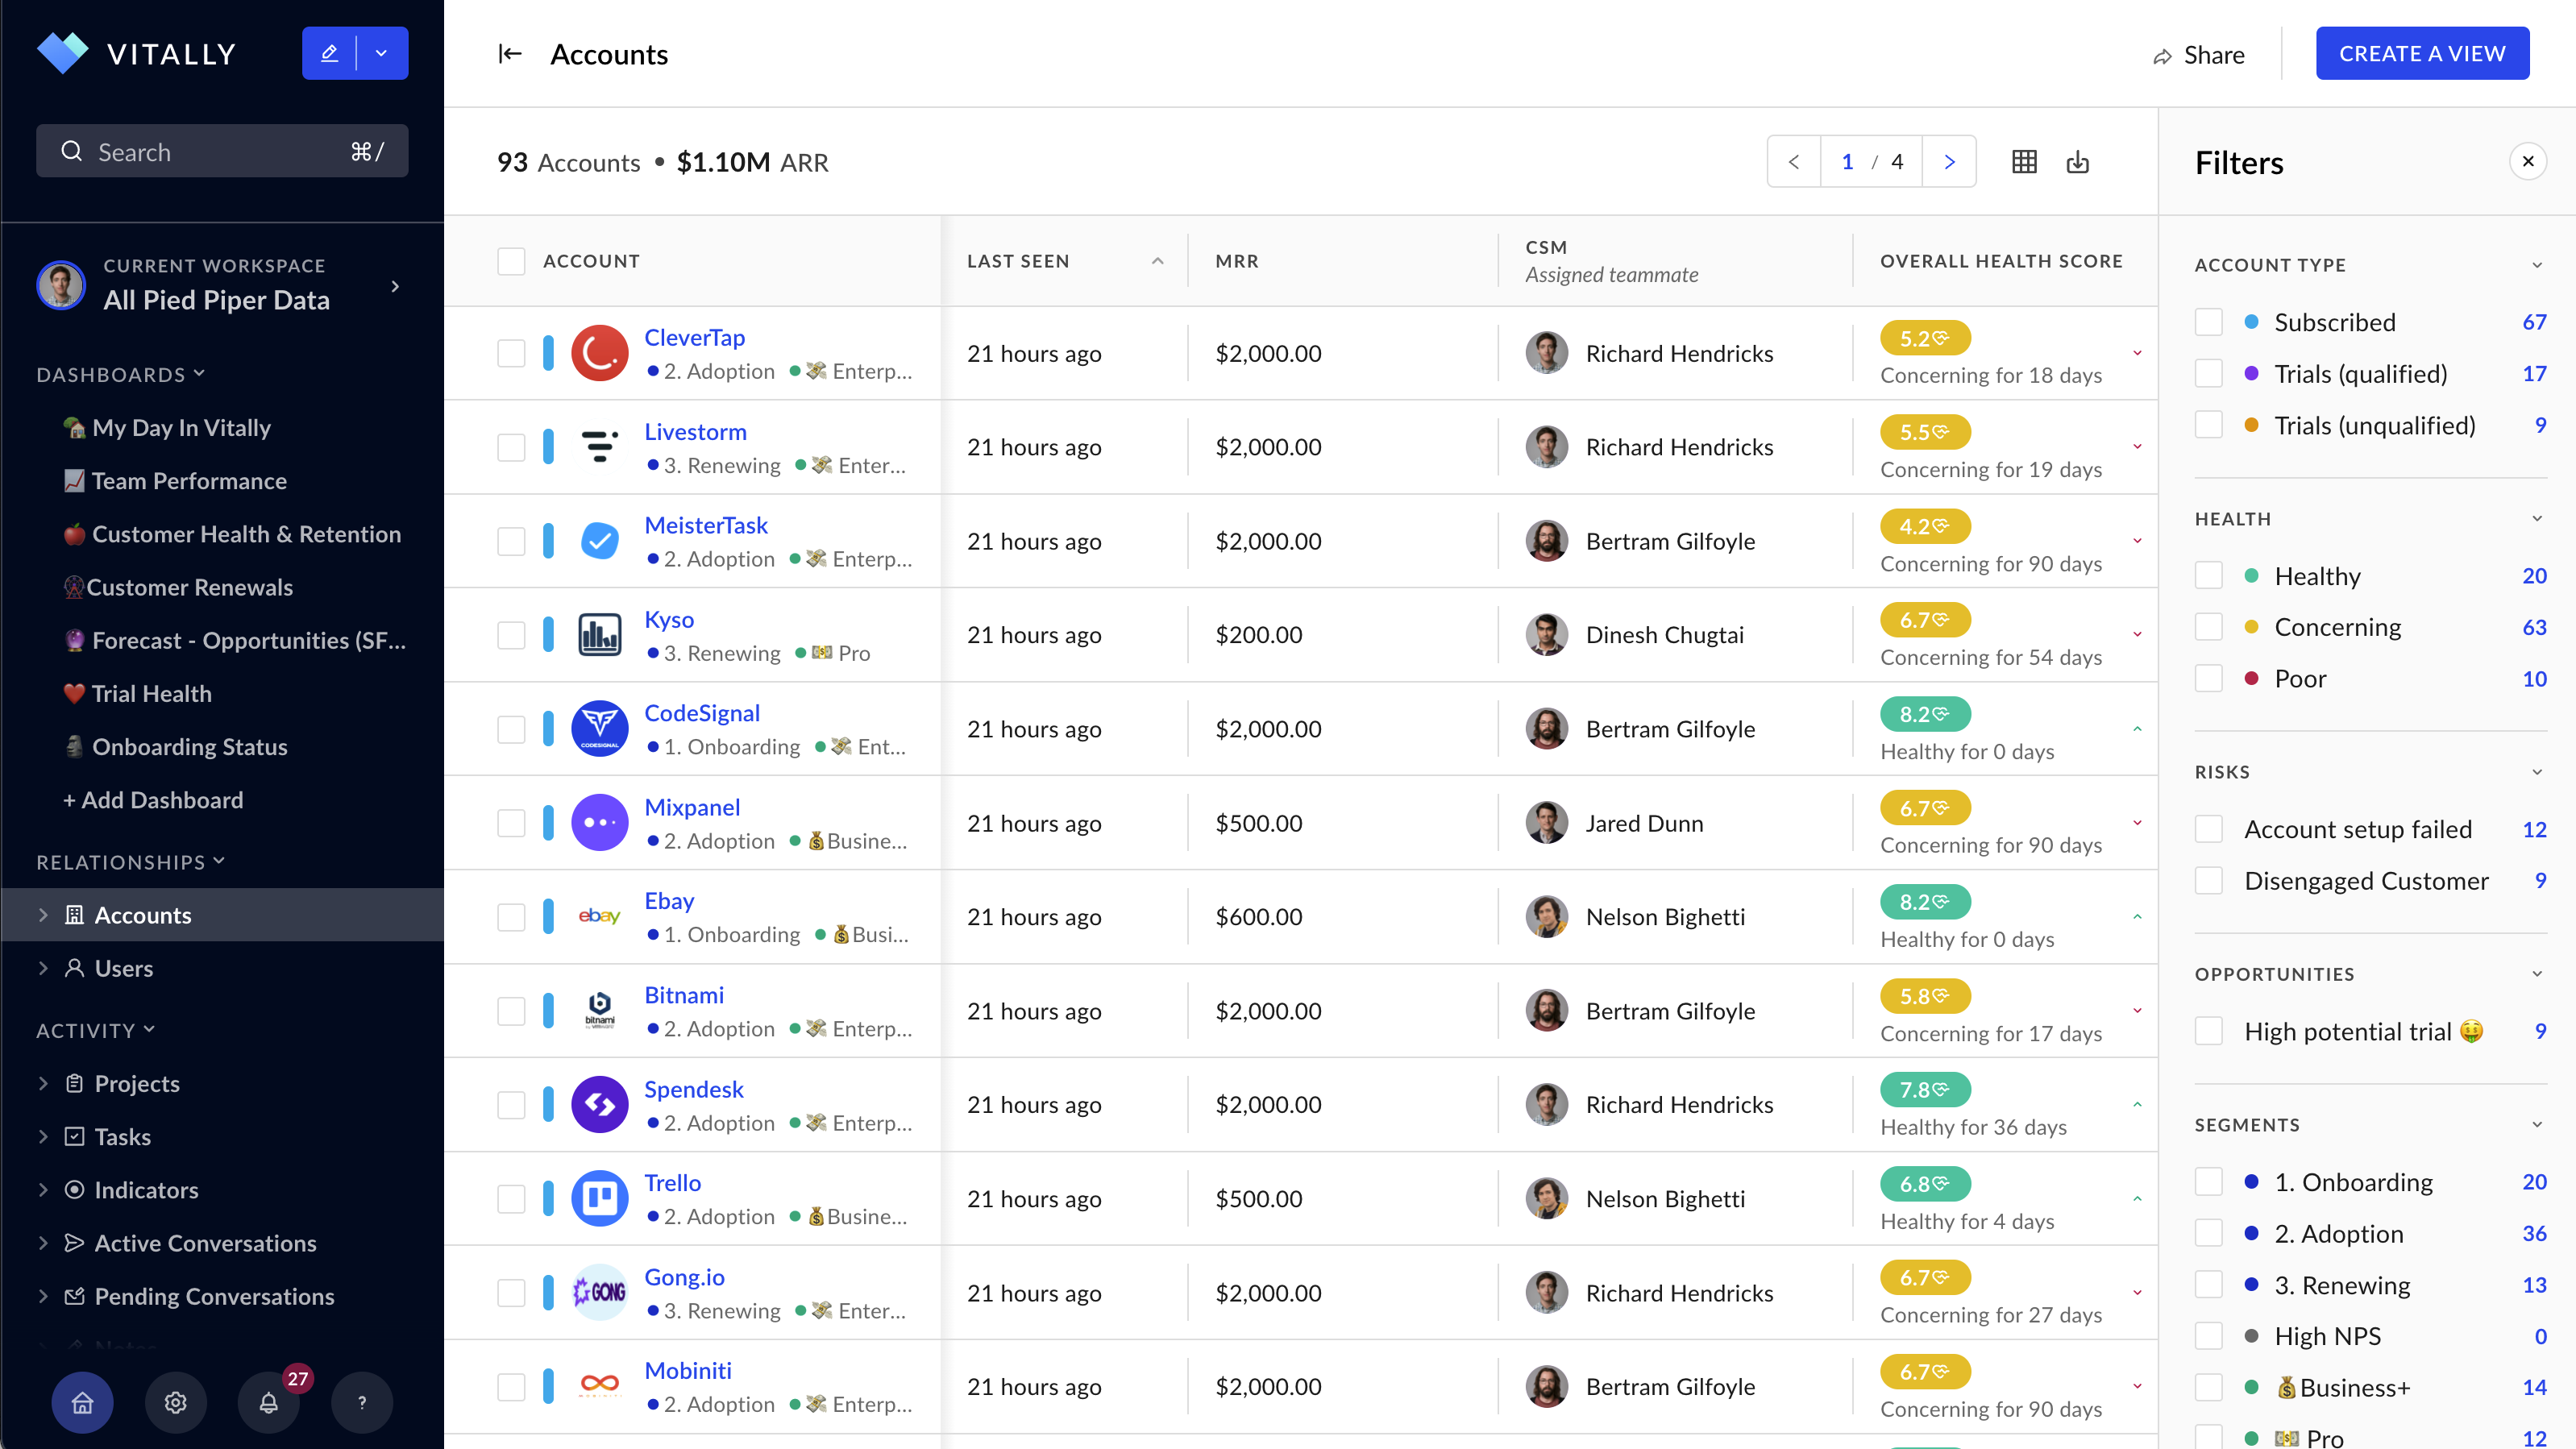Check the Concerning filter

pyautogui.click(x=2209, y=627)
